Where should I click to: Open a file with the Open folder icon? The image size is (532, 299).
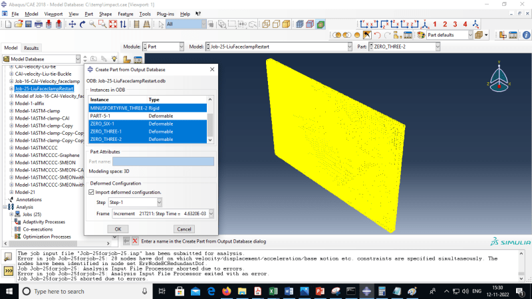(19, 24)
